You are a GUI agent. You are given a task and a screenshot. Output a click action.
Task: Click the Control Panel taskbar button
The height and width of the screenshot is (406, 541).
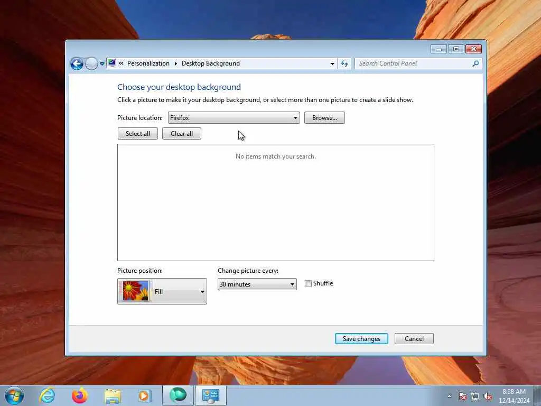click(x=211, y=395)
